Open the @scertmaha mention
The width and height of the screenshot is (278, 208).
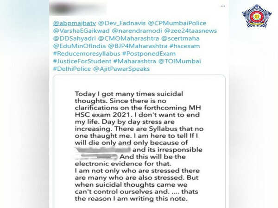(x=180, y=38)
